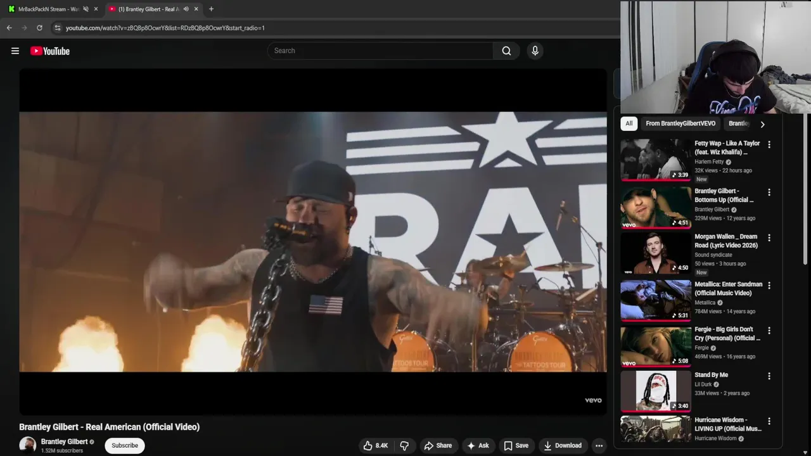The height and width of the screenshot is (456, 811).
Task: Go back with the browser back arrow
Action: (x=10, y=28)
